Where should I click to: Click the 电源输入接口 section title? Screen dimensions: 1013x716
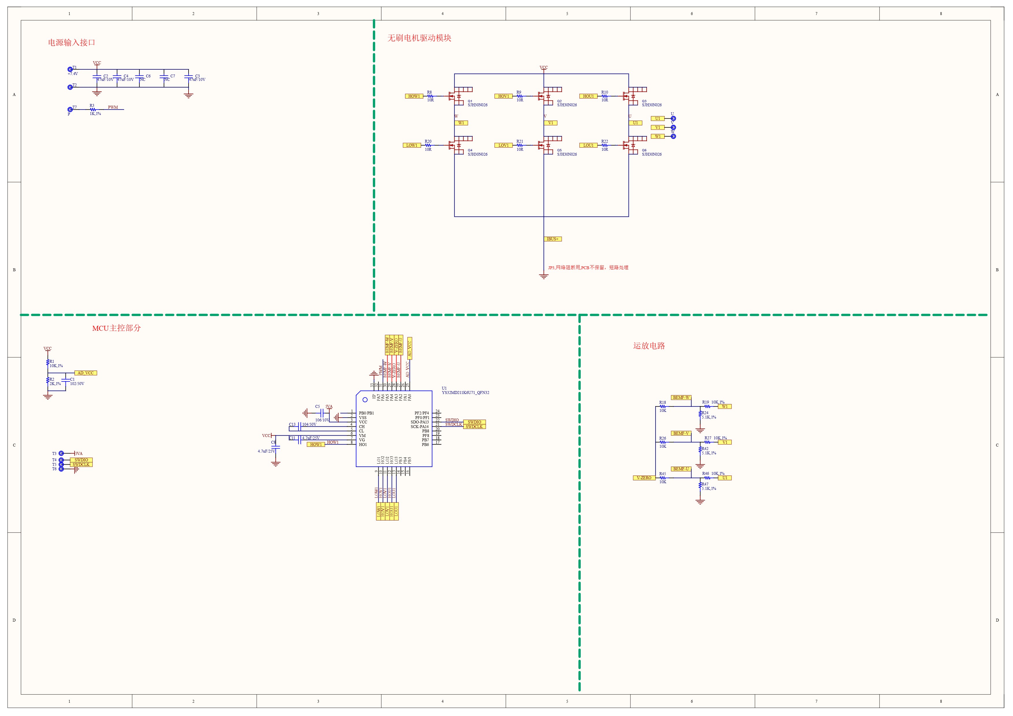coord(72,43)
